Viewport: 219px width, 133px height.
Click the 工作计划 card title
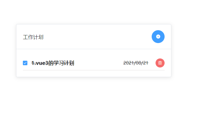(x=33, y=37)
